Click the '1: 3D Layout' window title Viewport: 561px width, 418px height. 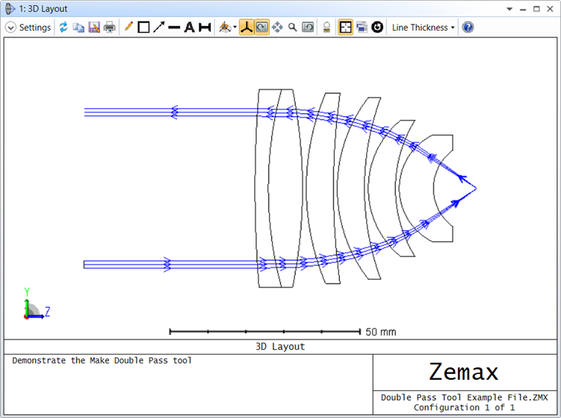(43, 8)
